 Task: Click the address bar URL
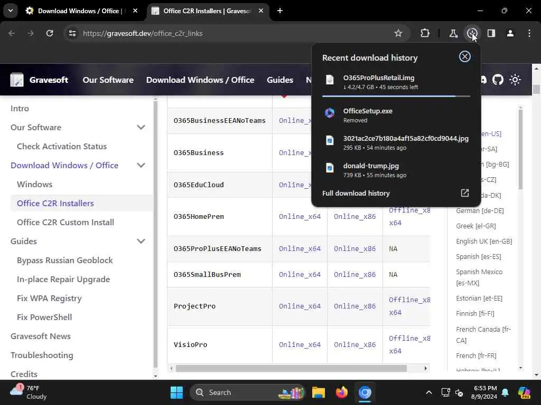tap(143, 33)
